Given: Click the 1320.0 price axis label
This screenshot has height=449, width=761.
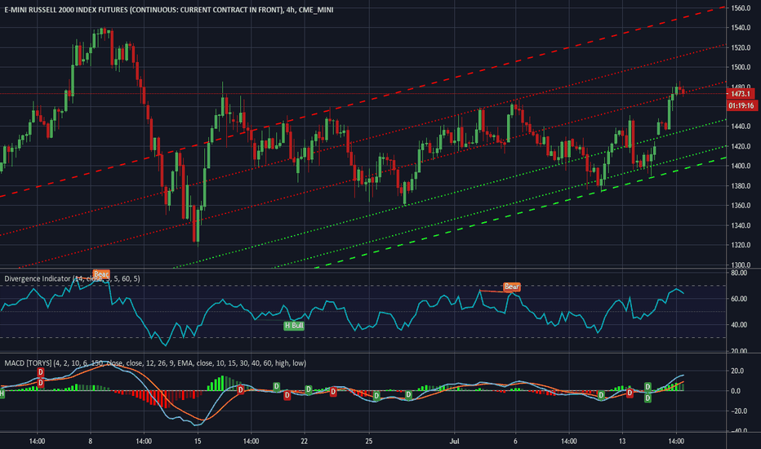Looking at the screenshot, I should [741, 245].
